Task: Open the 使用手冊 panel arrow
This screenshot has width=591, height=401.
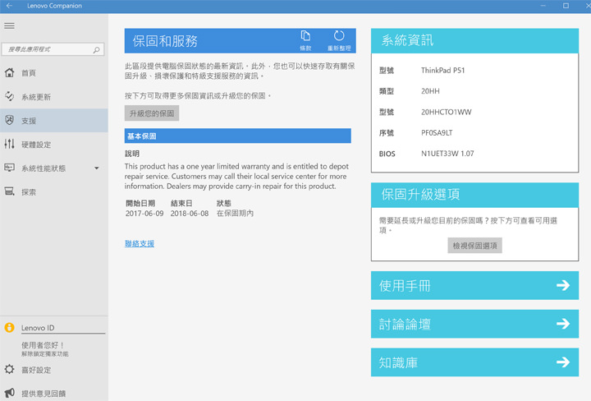Action: point(562,286)
